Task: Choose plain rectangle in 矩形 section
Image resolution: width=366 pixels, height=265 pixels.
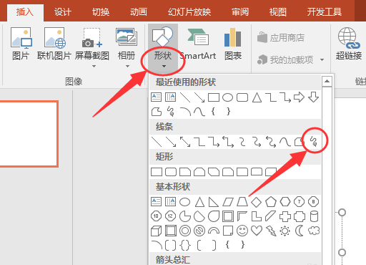Action: click(x=157, y=172)
